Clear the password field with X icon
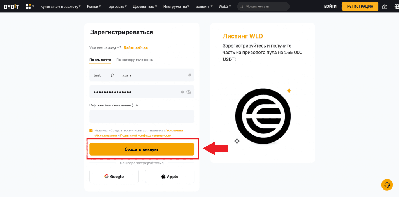 182,92
